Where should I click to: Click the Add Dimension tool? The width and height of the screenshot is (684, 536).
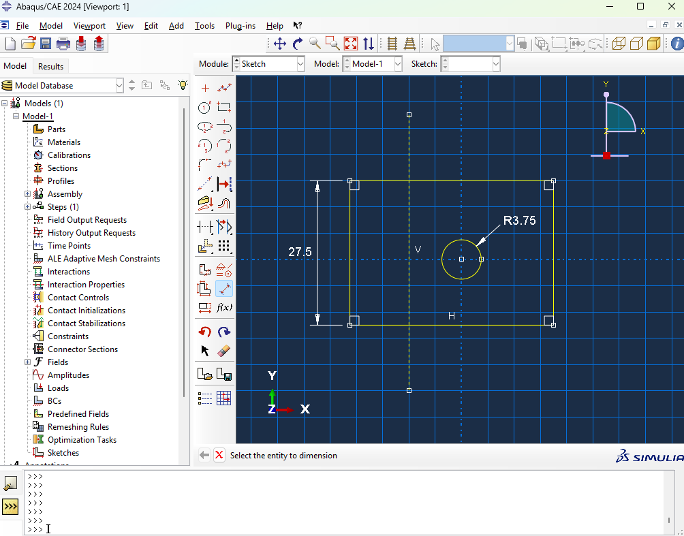point(224,288)
